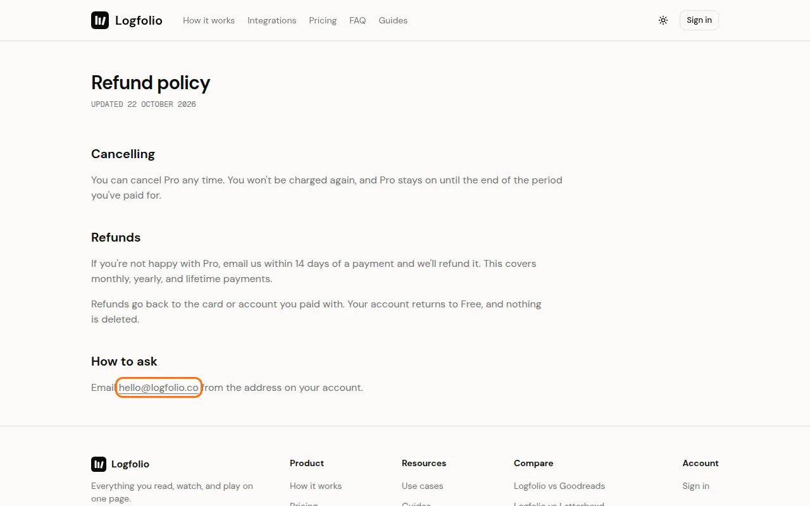The width and height of the screenshot is (810, 506).
Task: Click Sign in under footer Account
Action: click(695, 486)
